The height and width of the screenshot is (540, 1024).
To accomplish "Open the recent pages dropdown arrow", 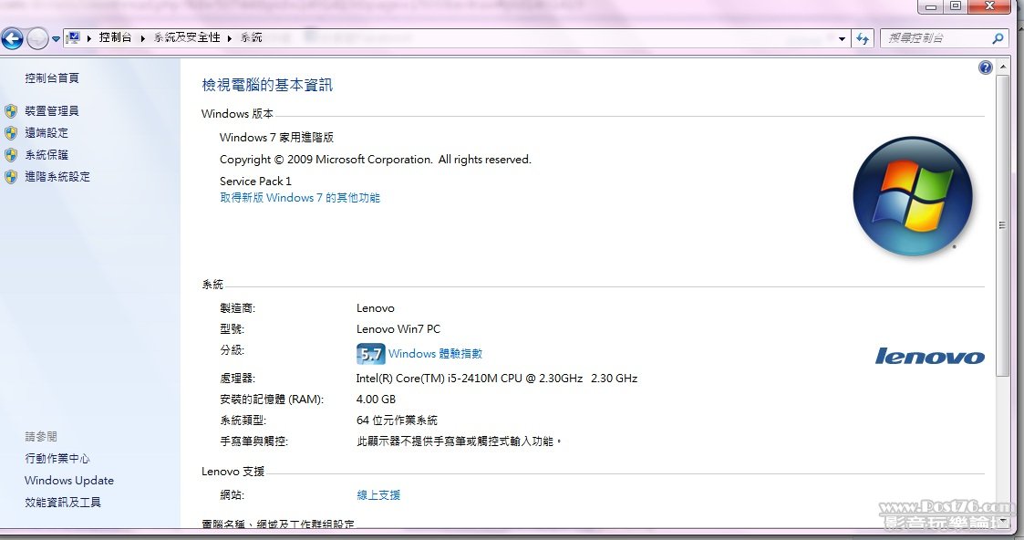I will point(56,39).
